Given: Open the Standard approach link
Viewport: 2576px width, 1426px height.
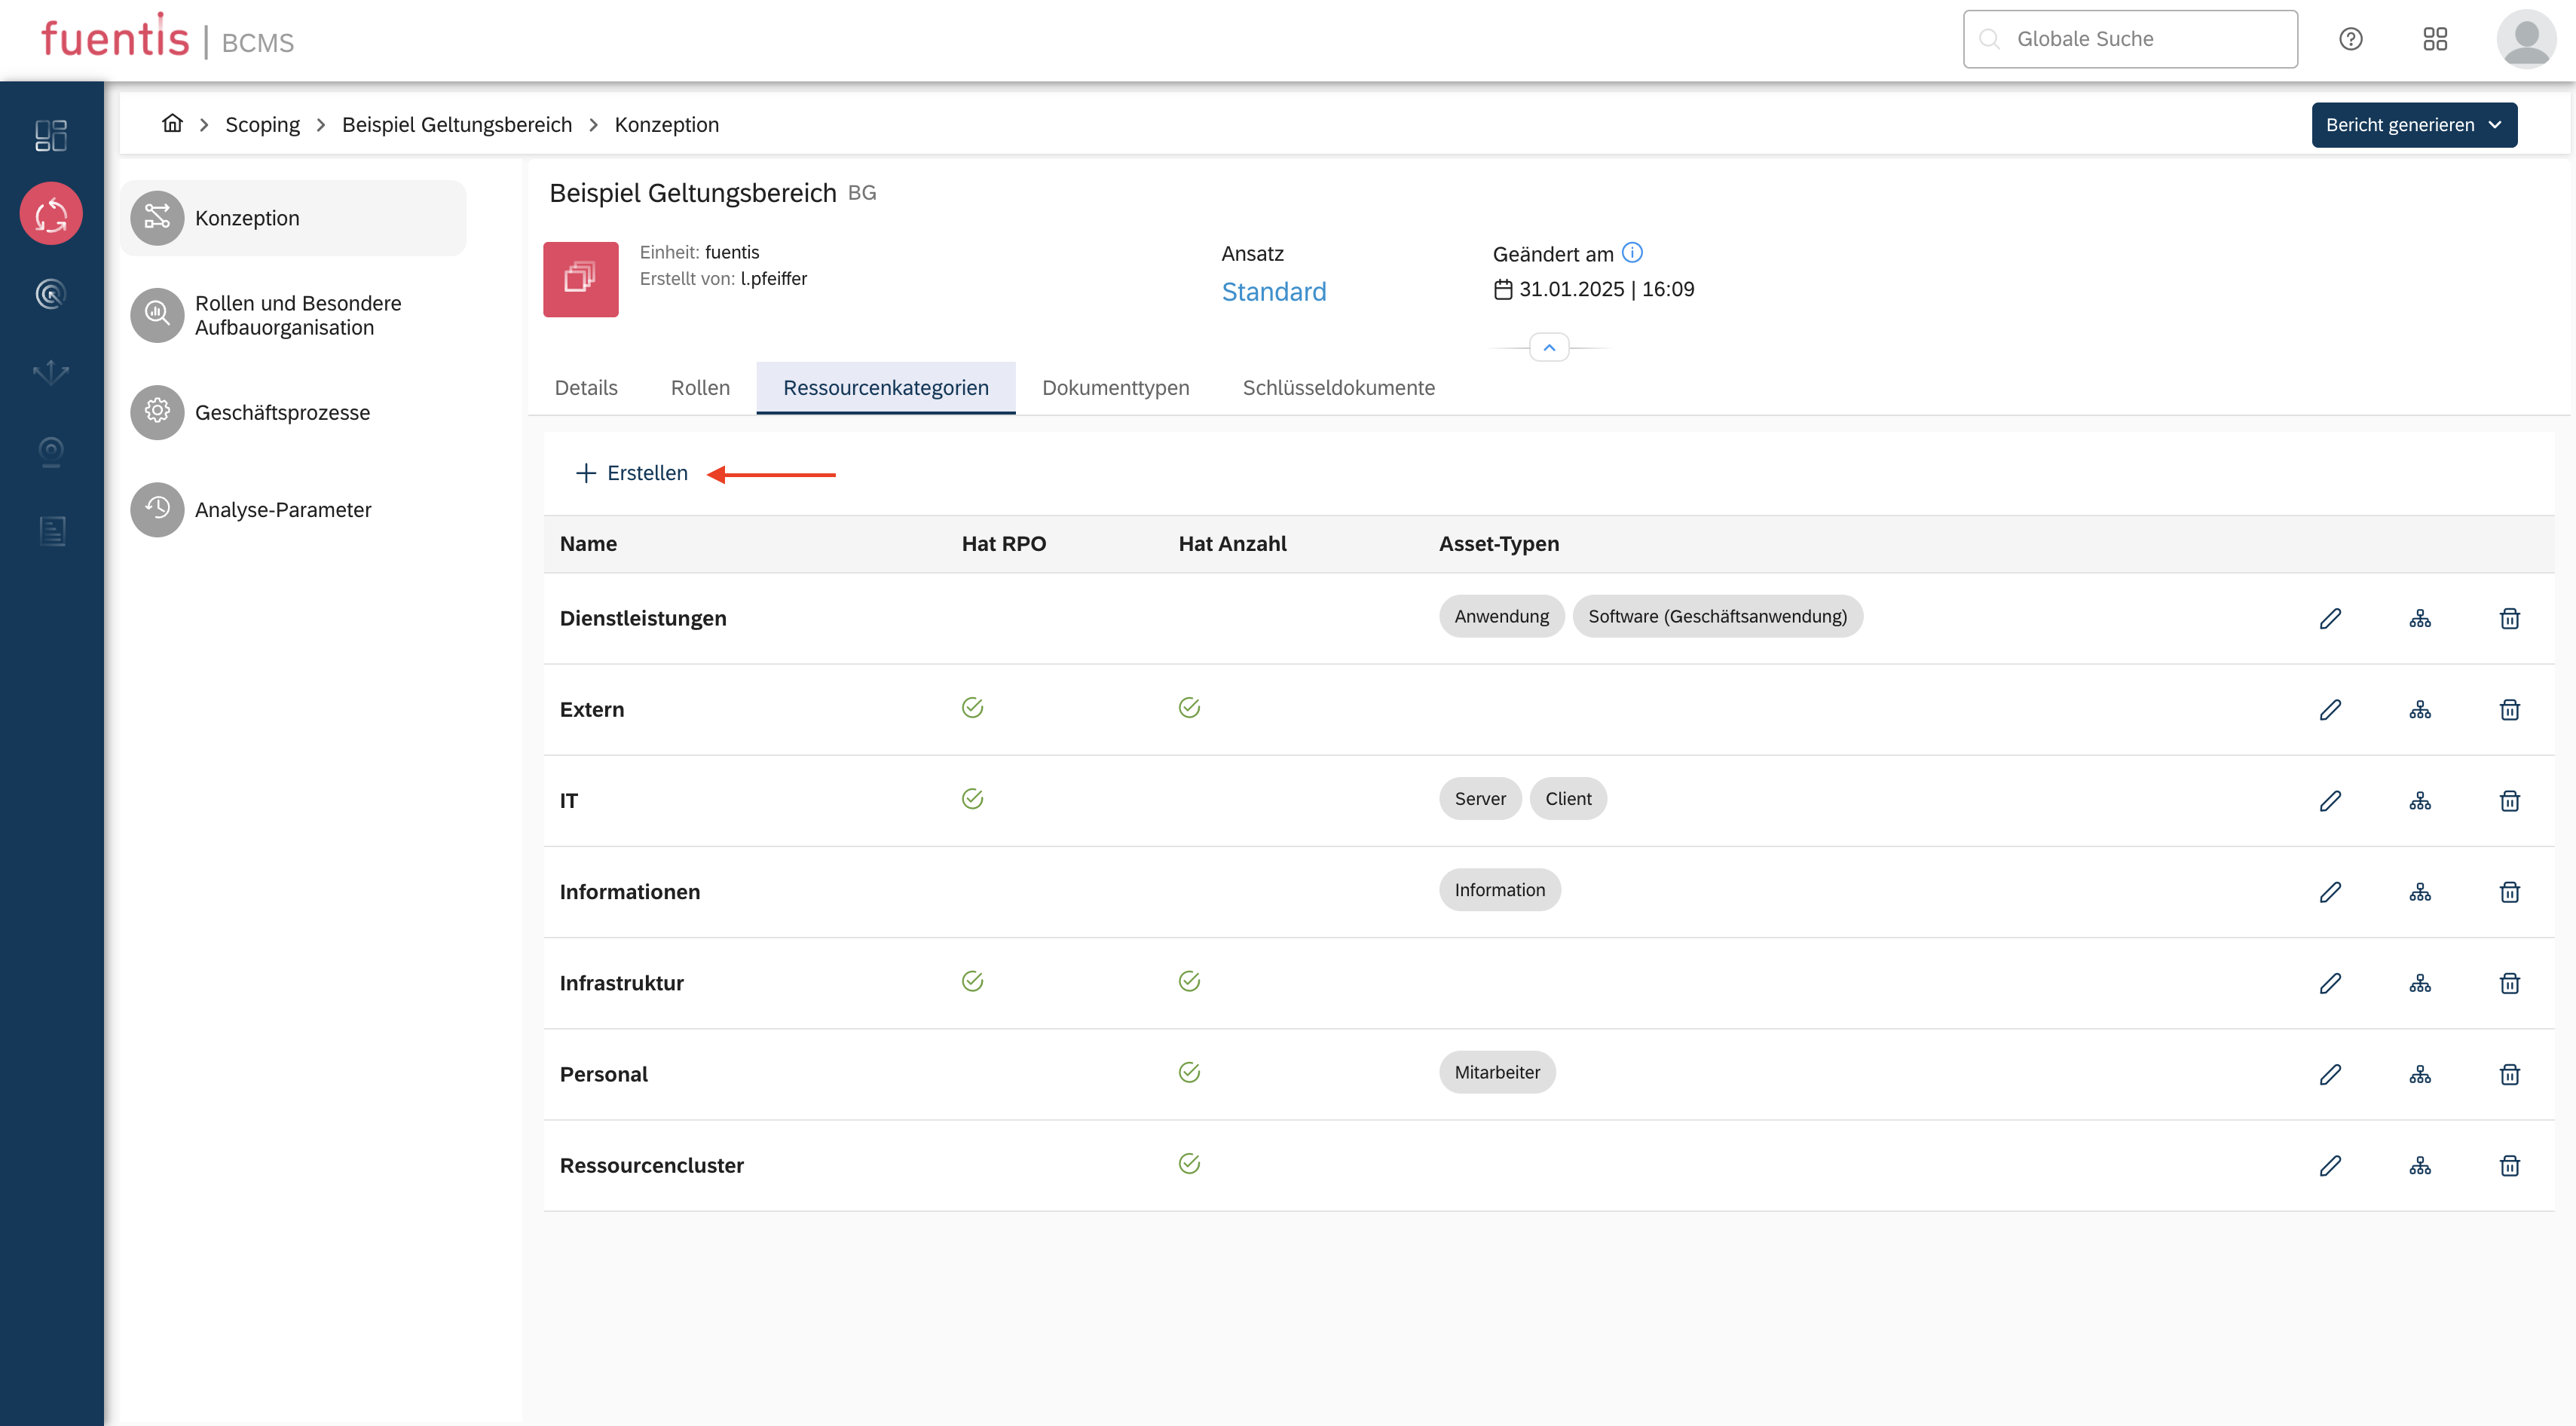Looking at the screenshot, I should (1273, 291).
